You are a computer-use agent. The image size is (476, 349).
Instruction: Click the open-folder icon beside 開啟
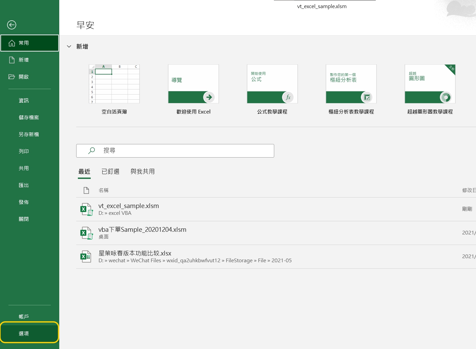click(x=12, y=77)
